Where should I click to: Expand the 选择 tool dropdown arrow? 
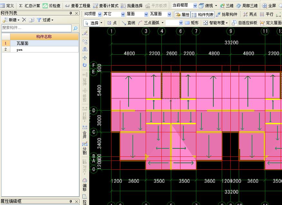[x=102, y=23]
